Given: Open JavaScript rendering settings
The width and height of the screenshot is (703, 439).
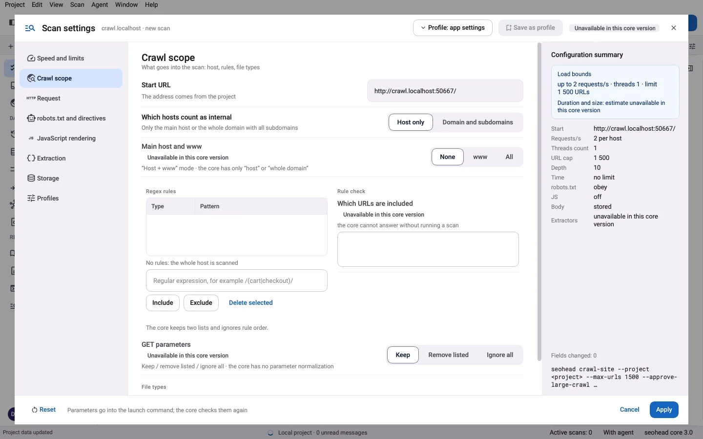Looking at the screenshot, I should tap(71, 139).
